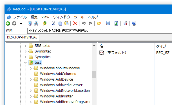Viewport: 172px width, 105px height.
Task: Open the 編集 menu
Action: point(34,17)
